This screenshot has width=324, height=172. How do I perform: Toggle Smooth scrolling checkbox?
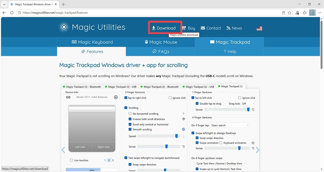click(x=130, y=130)
